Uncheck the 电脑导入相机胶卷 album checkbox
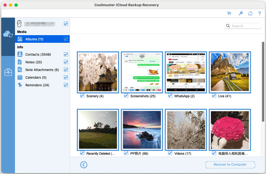This screenshot has width=266, height=174. point(214,153)
